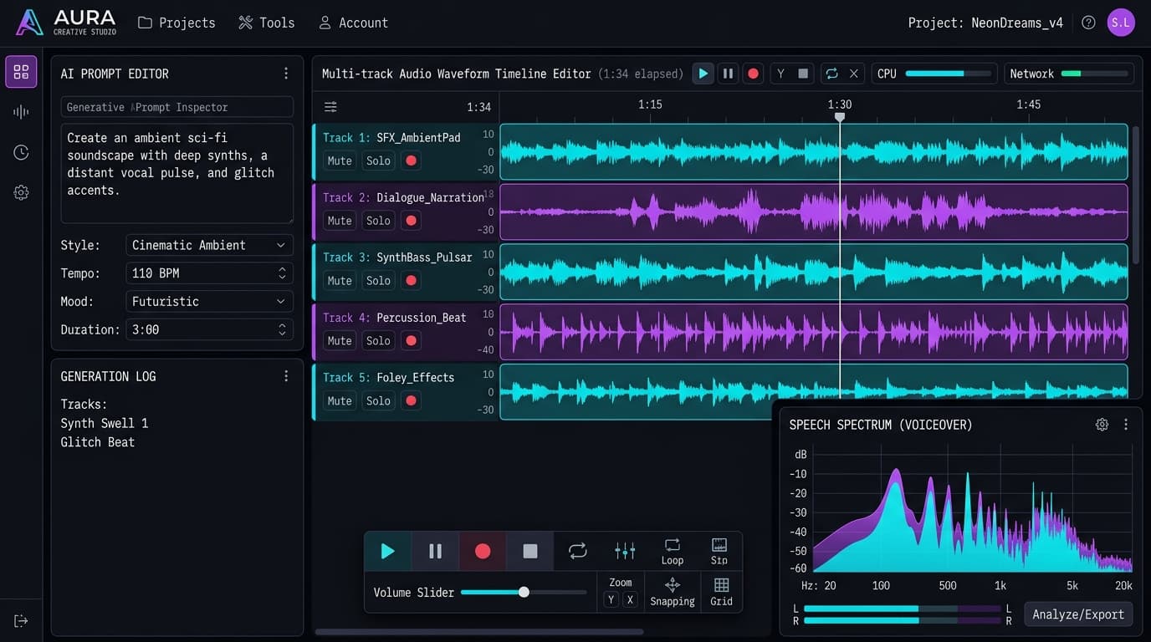The height and width of the screenshot is (642, 1151).
Task: Click the Analyze/Export button
Action: coord(1078,614)
